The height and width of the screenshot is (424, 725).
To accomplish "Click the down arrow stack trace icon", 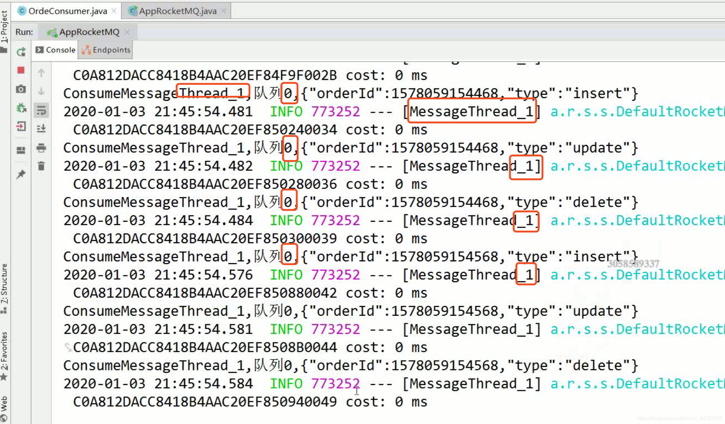I will coord(41,91).
